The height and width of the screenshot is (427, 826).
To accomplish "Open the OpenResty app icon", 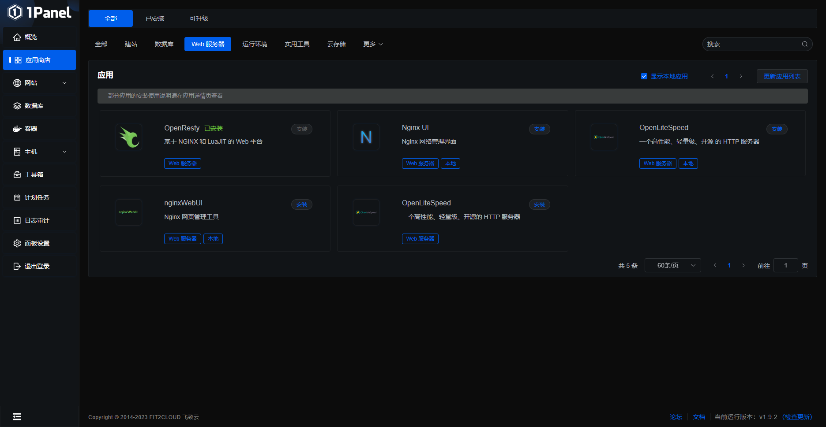I will coord(129,137).
